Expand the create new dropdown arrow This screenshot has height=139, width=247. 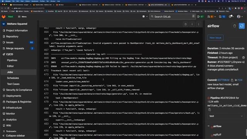click(147, 17)
